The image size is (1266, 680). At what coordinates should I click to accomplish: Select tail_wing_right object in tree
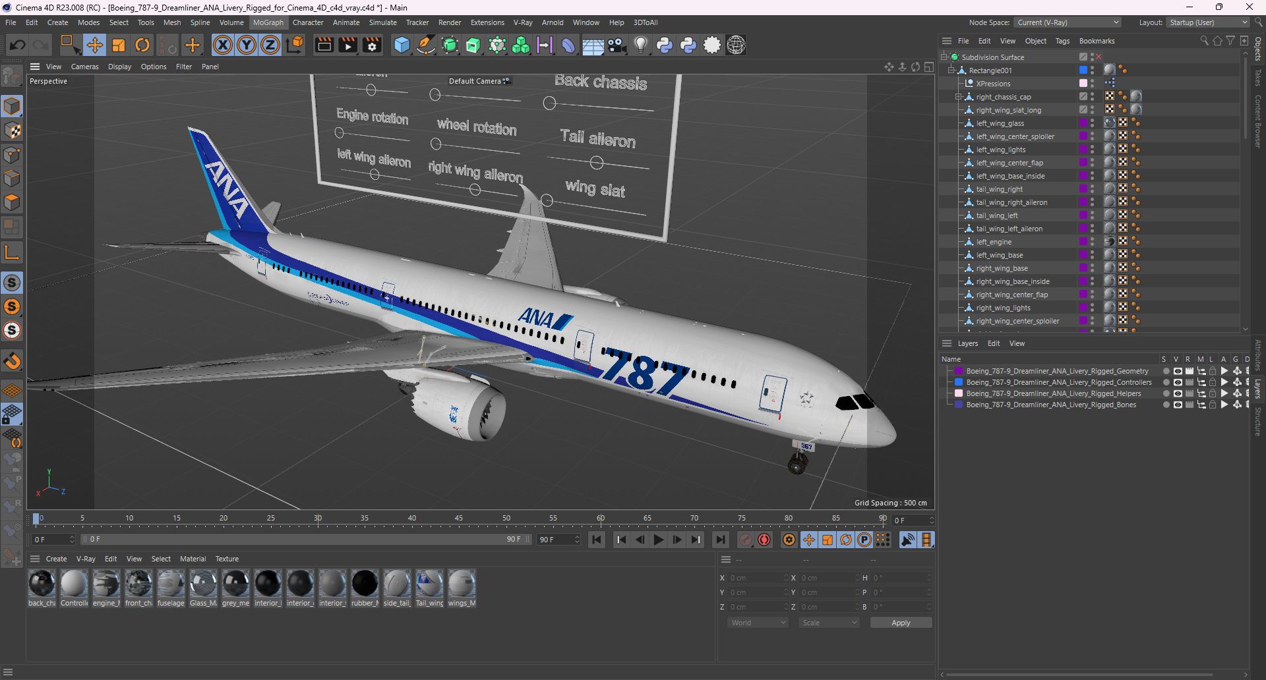(x=1000, y=189)
